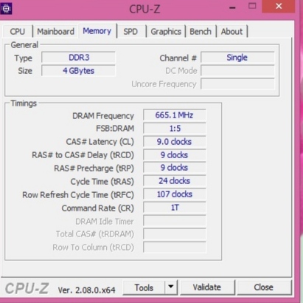303x303 pixels.
Task: Close window with the red X button
Action: (x=279, y=6)
